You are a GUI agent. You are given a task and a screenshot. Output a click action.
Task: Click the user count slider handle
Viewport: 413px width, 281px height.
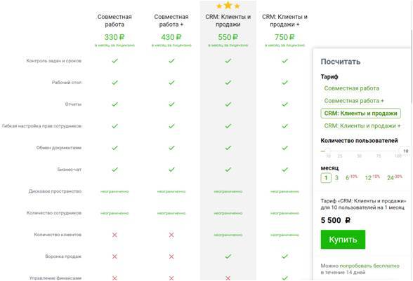[327, 151]
